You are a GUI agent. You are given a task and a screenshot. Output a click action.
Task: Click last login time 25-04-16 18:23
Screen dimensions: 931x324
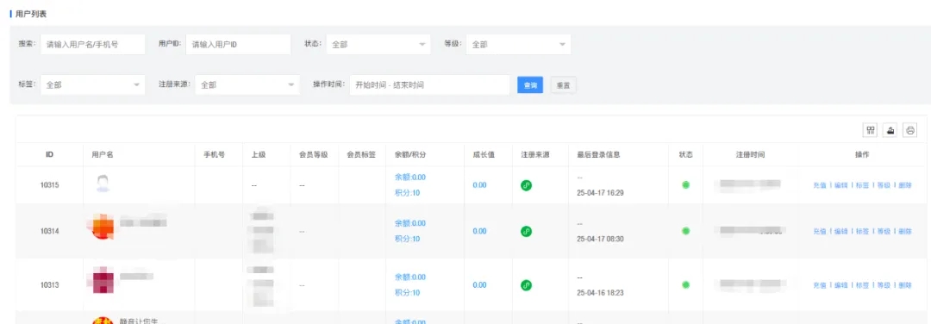(x=600, y=293)
